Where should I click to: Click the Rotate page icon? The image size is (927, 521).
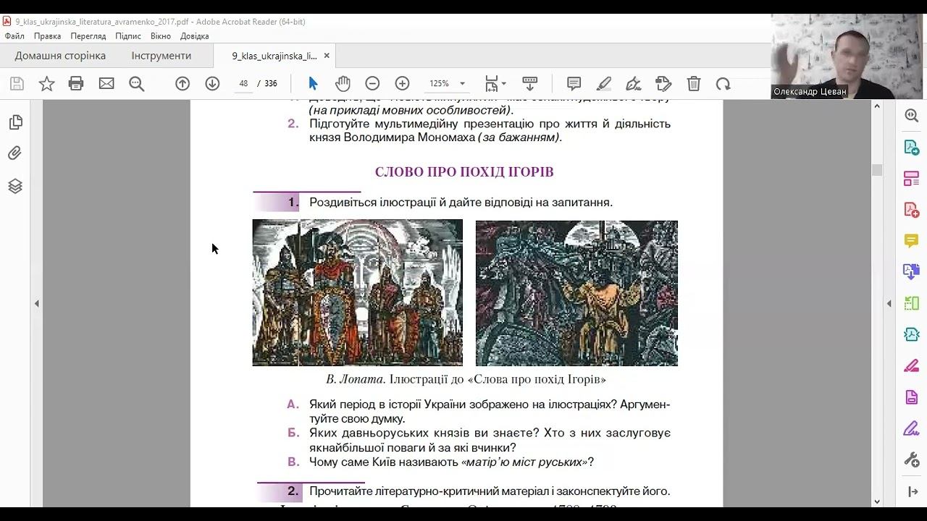pyautogui.click(x=723, y=83)
